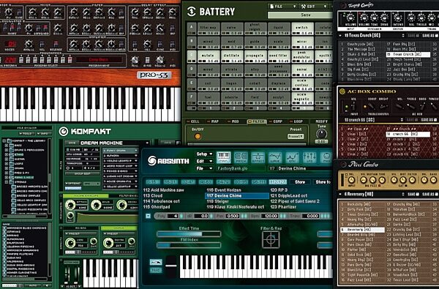Switch to Battery Loop tab

tap(296, 121)
